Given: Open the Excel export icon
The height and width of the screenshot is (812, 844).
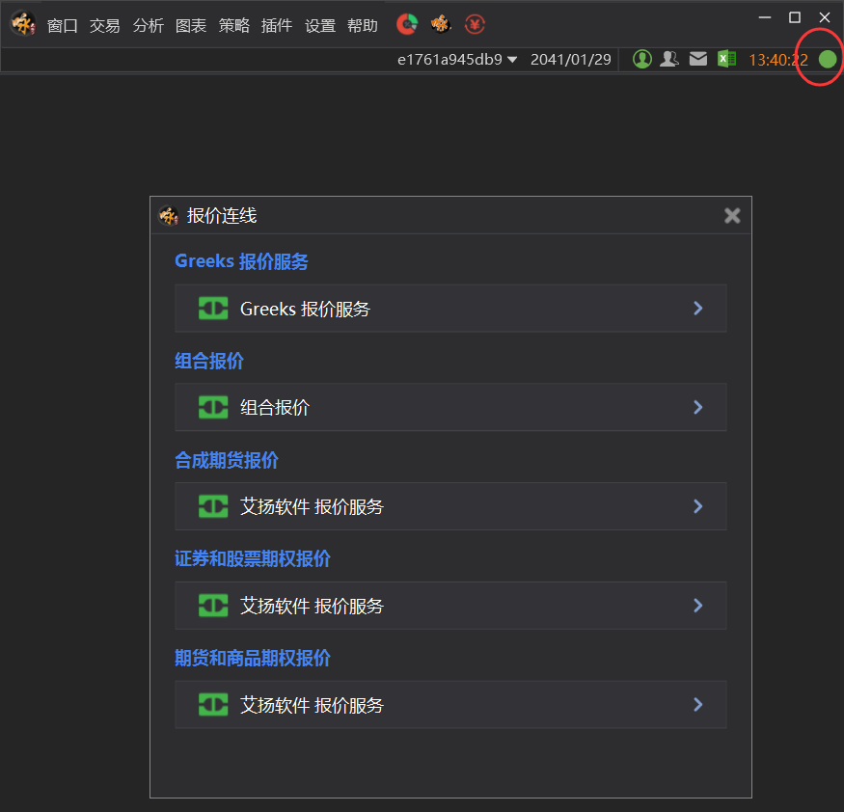Looking at the screenshot, I should pyautogui.click(x=726, y=59).
